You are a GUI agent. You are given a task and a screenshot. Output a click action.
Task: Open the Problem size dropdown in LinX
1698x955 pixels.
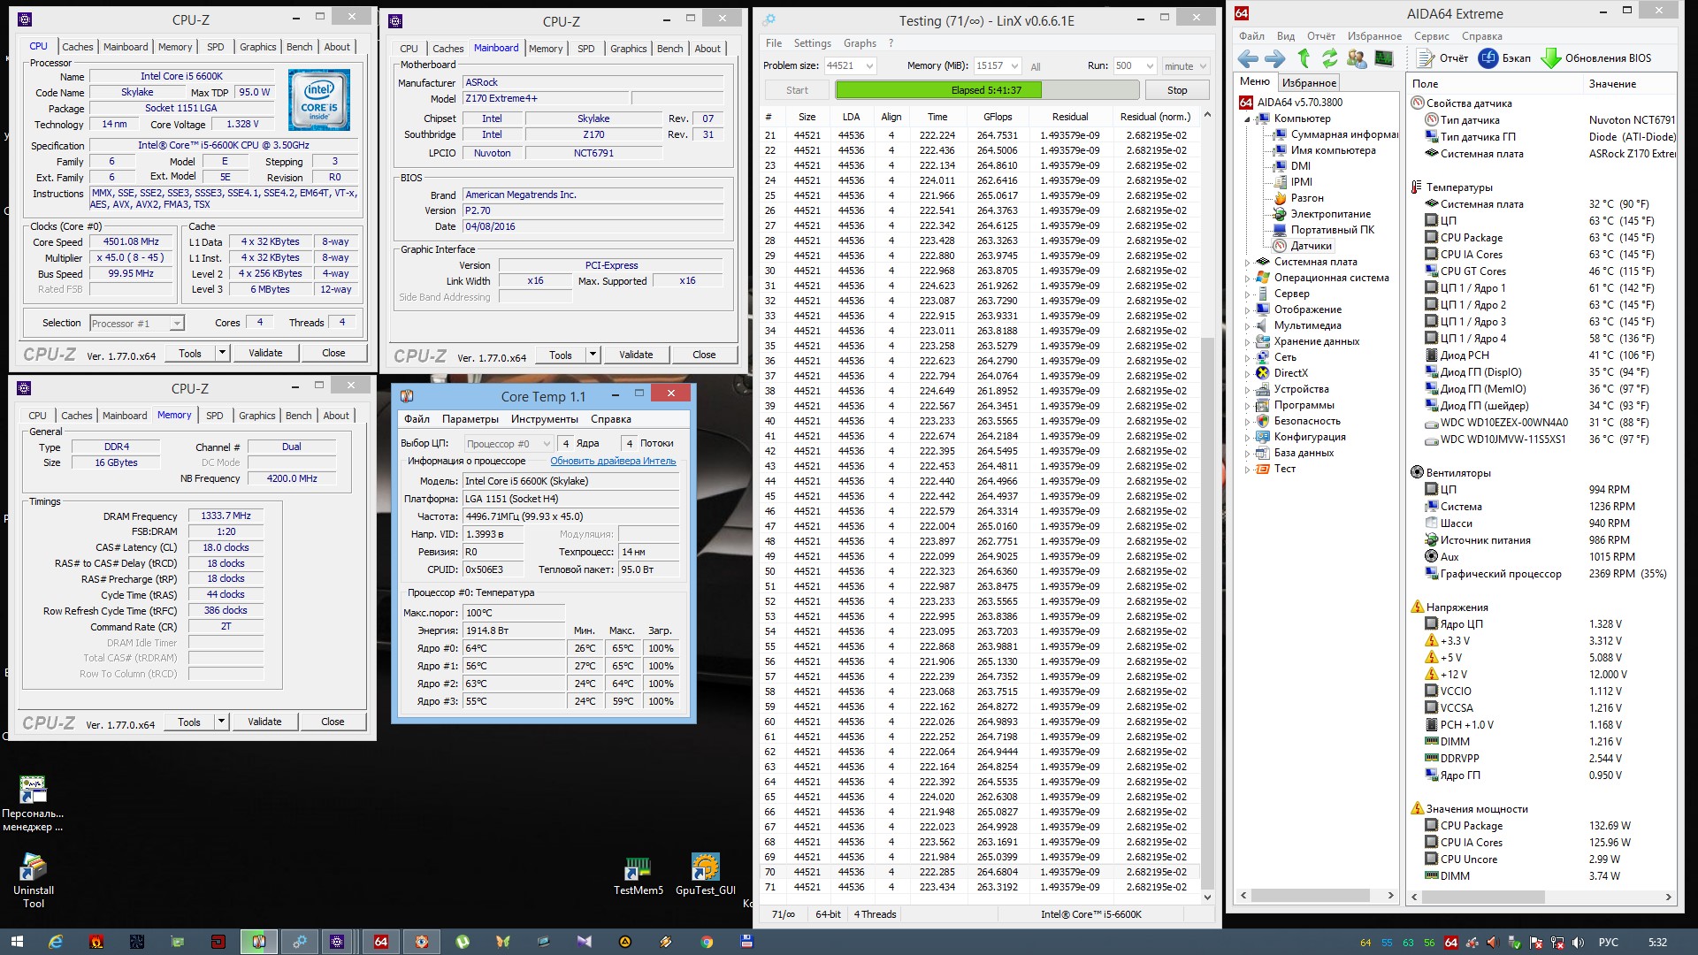coord(868,66)
